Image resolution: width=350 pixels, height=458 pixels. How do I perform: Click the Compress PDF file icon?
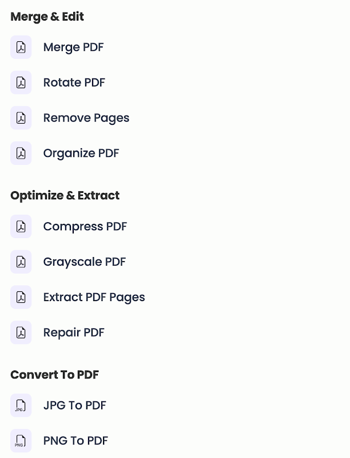(x=21, y=227)
